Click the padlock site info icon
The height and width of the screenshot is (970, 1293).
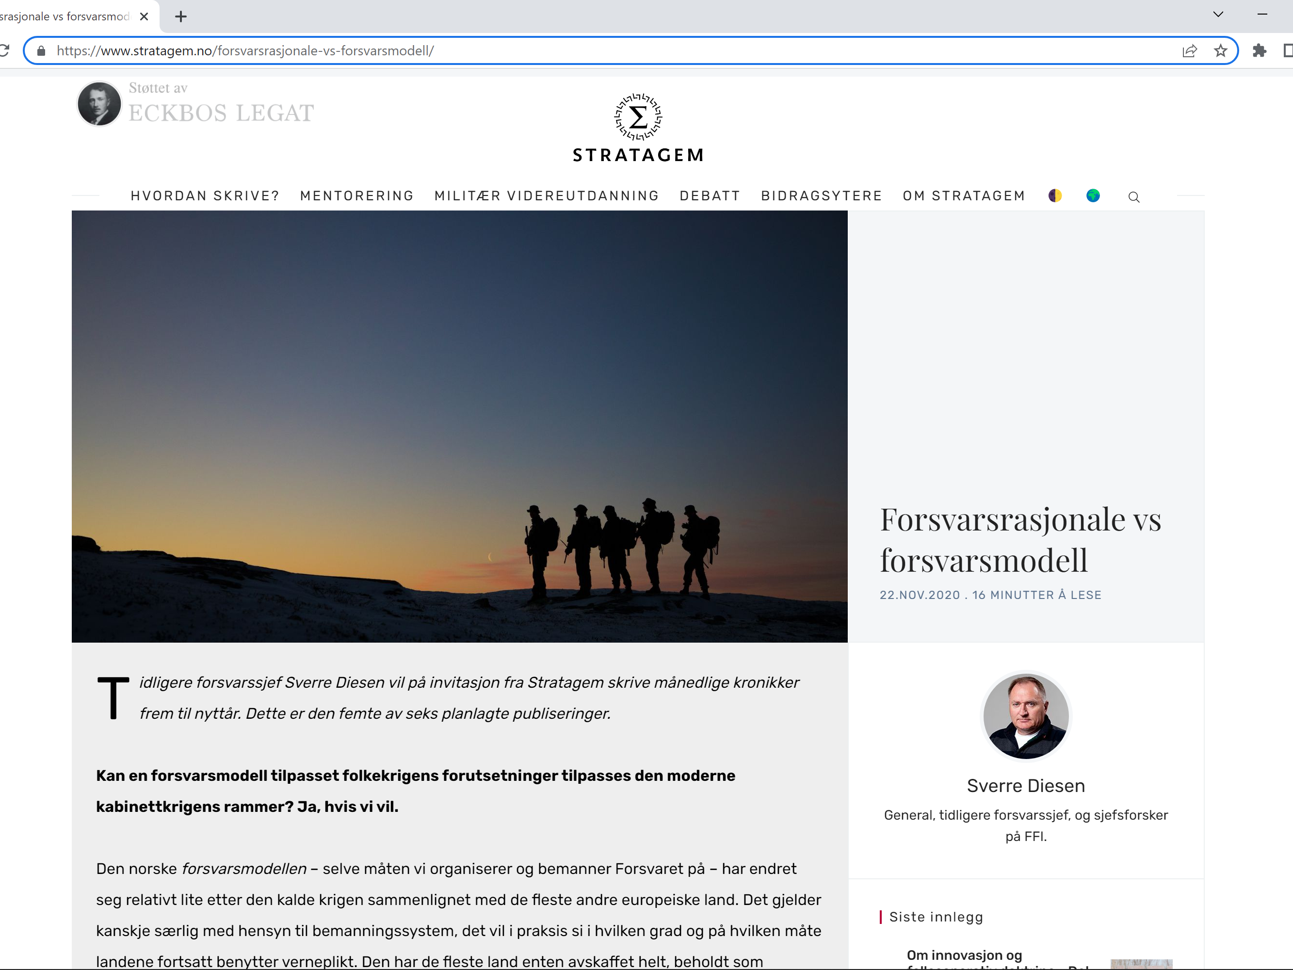[41, 51]
